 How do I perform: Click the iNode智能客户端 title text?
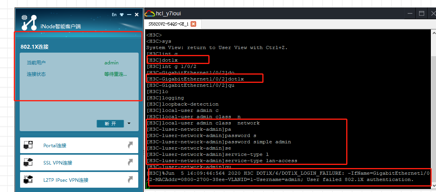61,27
